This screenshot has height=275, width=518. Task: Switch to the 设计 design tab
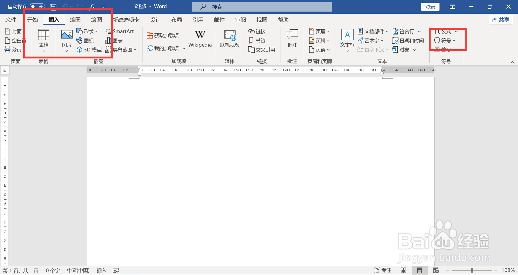[x=155, y=20]
